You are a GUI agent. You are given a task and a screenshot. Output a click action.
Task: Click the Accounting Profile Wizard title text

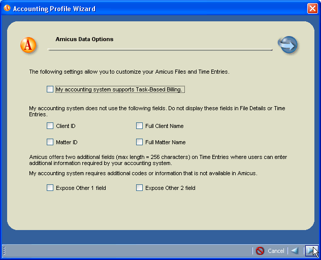54,9
